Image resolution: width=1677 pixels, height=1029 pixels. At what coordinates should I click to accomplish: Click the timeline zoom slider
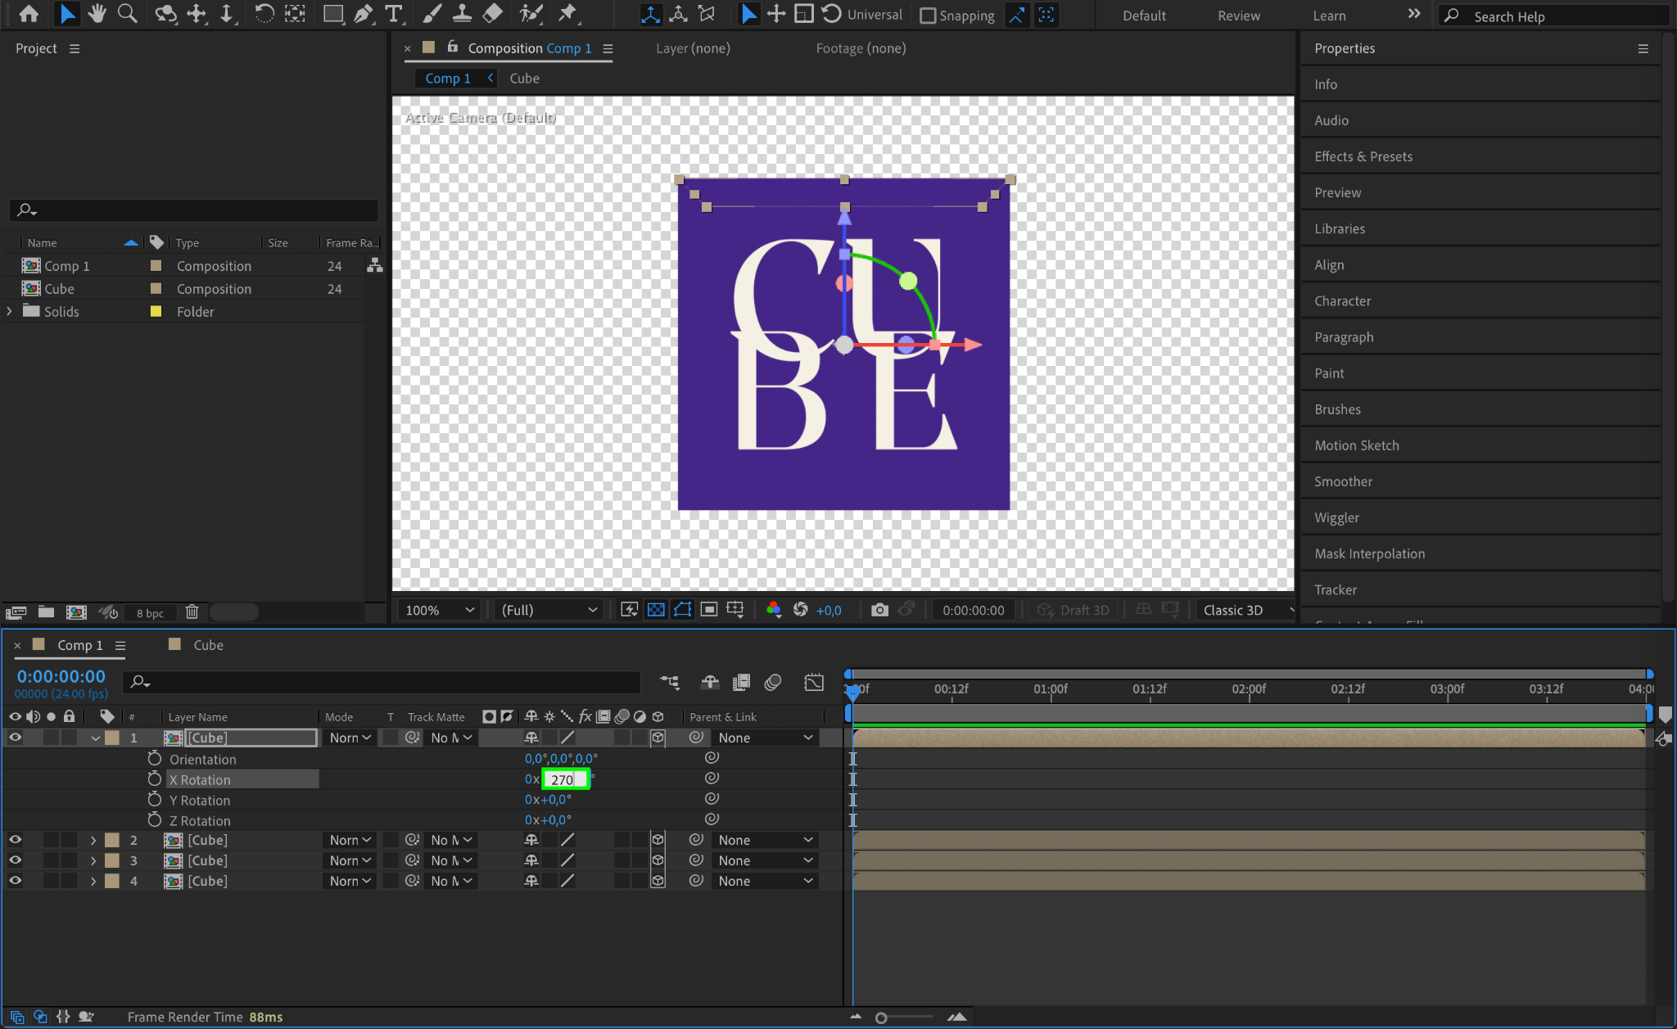point(882,1018)
